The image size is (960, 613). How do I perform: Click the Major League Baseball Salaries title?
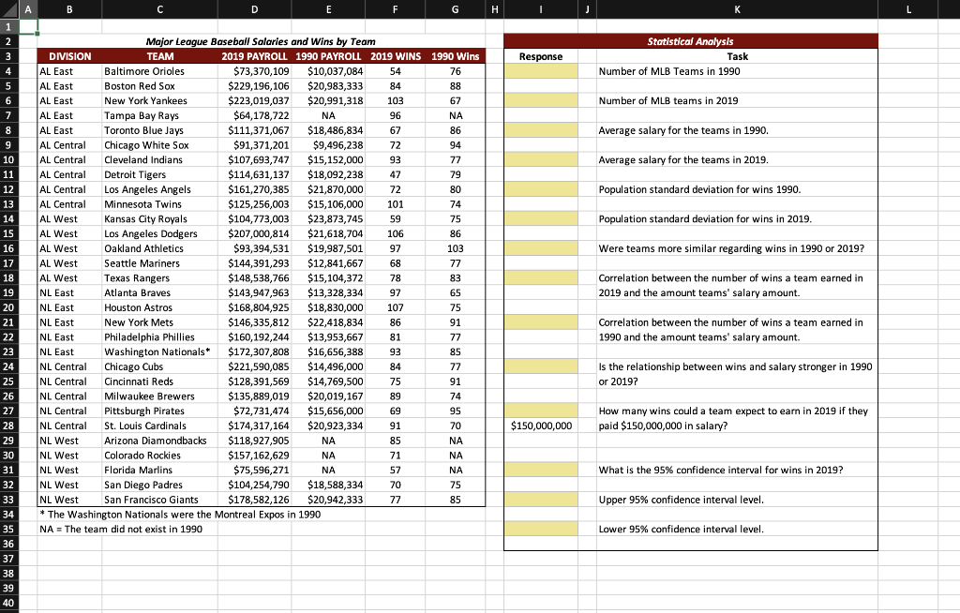(261, 41)
